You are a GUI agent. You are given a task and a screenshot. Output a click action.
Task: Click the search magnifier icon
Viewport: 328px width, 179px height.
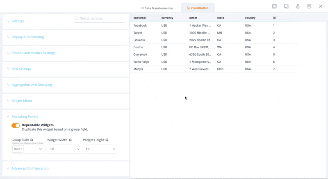[x=76, y=18]
